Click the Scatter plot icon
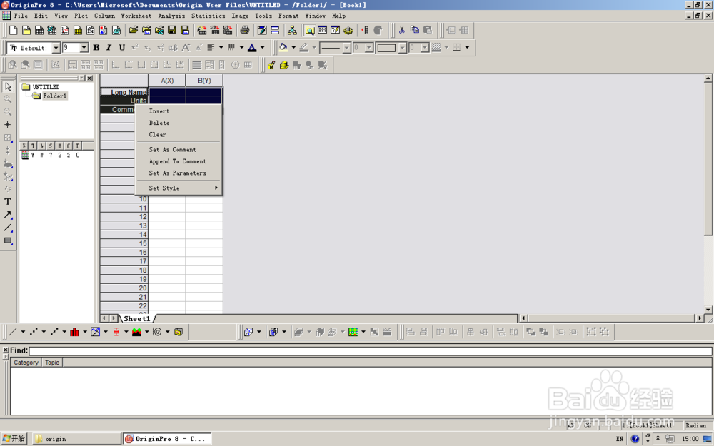714x446 pixels. (x=34, y=332)
